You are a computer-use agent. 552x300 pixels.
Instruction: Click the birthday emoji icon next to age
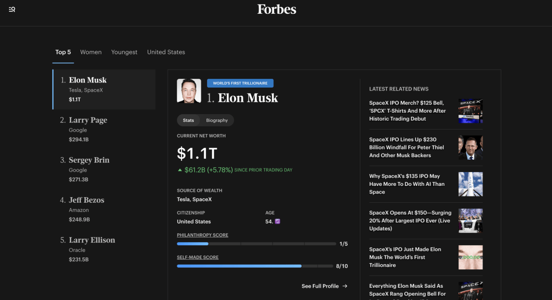278,221
